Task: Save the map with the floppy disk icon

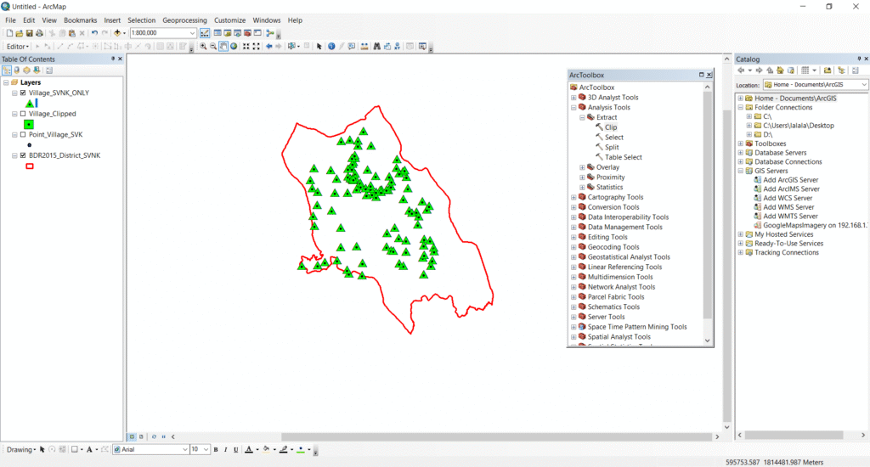Action: pyautogui.click(x=30, y=33)
